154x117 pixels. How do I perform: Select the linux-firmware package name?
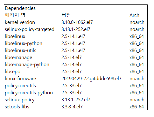coord(20,79)
